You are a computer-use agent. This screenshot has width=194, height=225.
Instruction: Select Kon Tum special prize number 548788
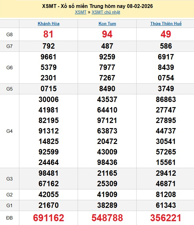(107, 218)
